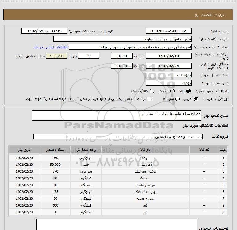Click quantity 270 in row 3
Viewport: 237px width, 230px height.
click(55, 171)
